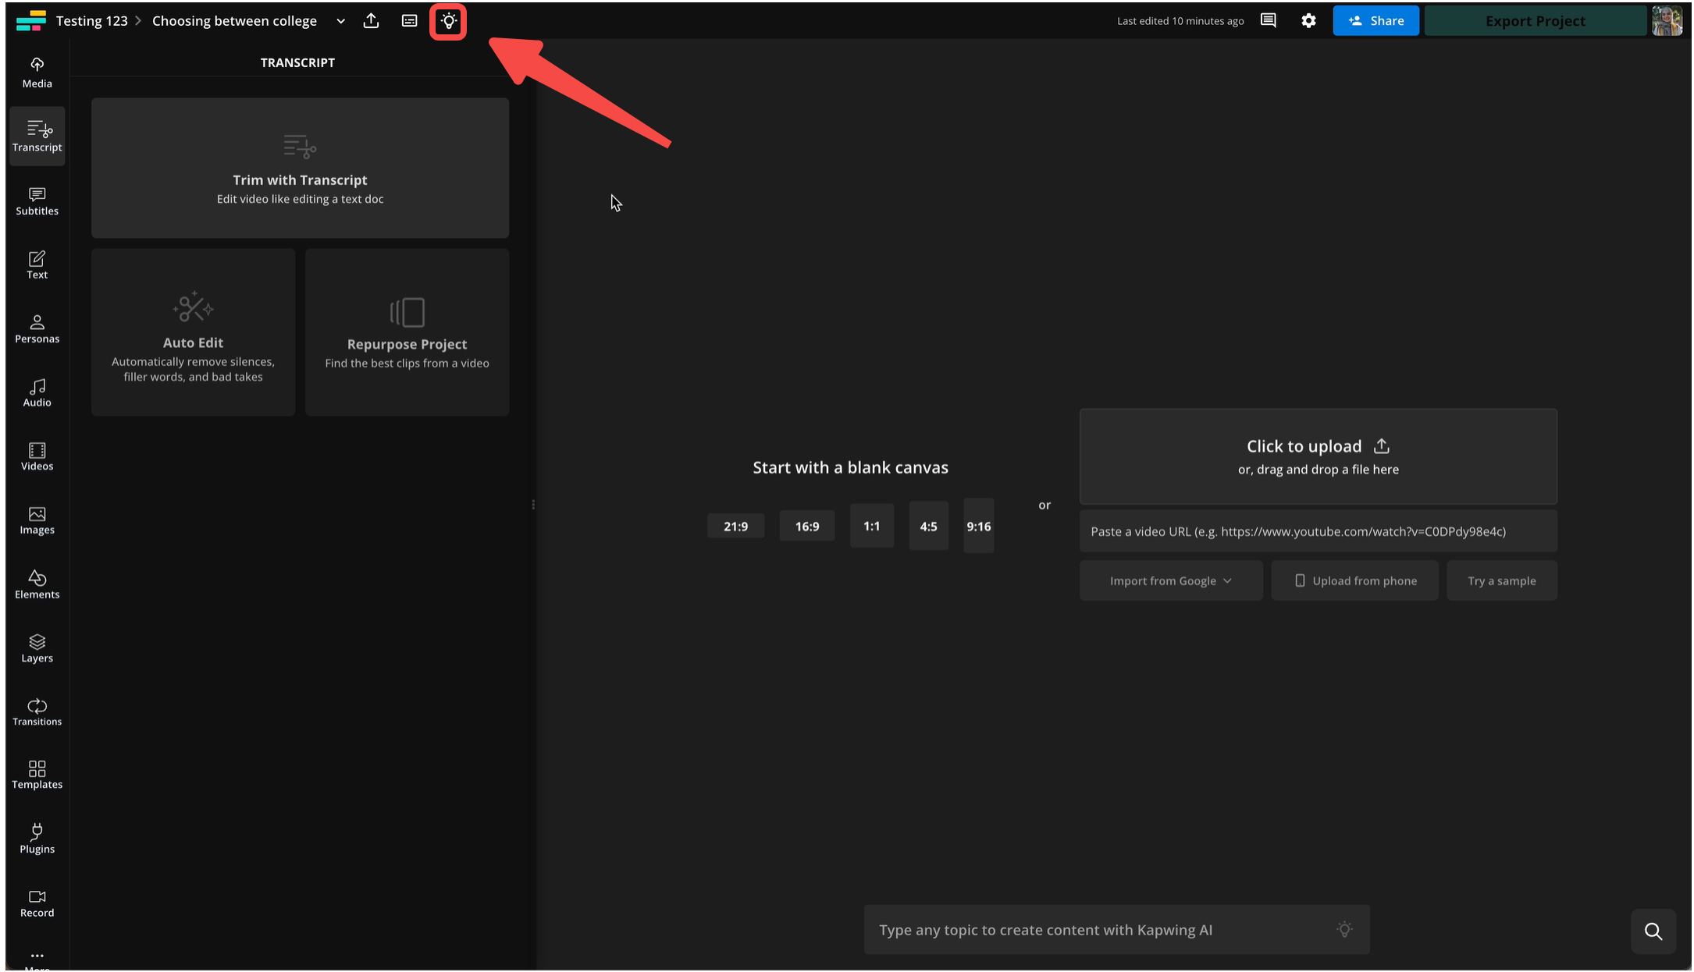
Task: Expand the project name dropdown chevron
Action: point(340,21)
